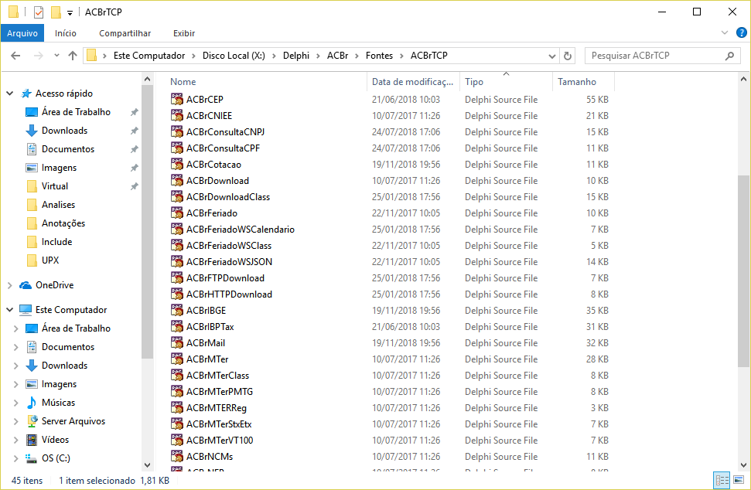This screenshot has width=751, height=490.
Task: Click the ACBrCNIEE file icon
Action: pyautogui.click(x=177, y=115)
